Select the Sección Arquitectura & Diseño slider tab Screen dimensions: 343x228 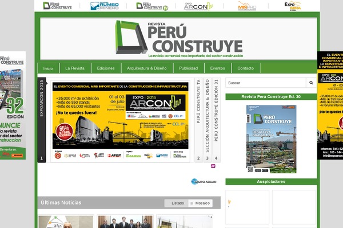[207, 120]
